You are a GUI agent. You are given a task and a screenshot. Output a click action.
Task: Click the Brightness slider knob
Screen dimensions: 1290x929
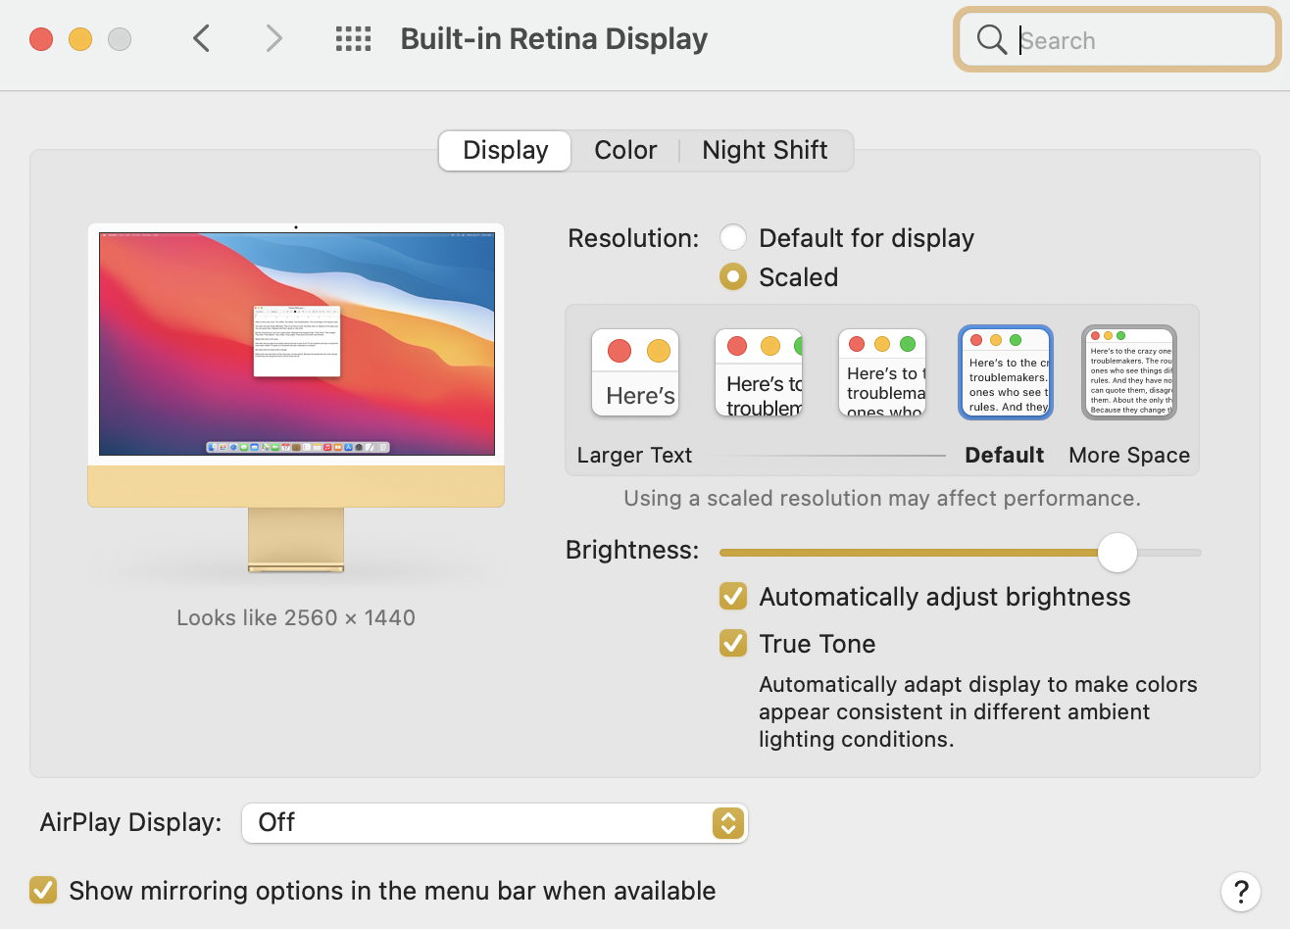coord(1116,553)
